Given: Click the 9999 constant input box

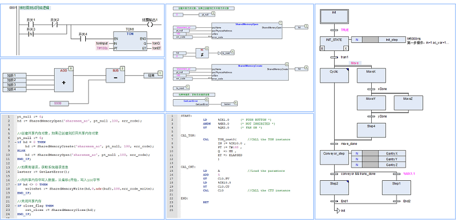Looking at the screenshot, I should (x=60, y=104).
